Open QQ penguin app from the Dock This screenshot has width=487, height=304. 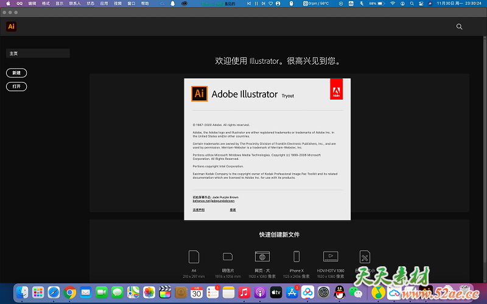pos(340,292)
